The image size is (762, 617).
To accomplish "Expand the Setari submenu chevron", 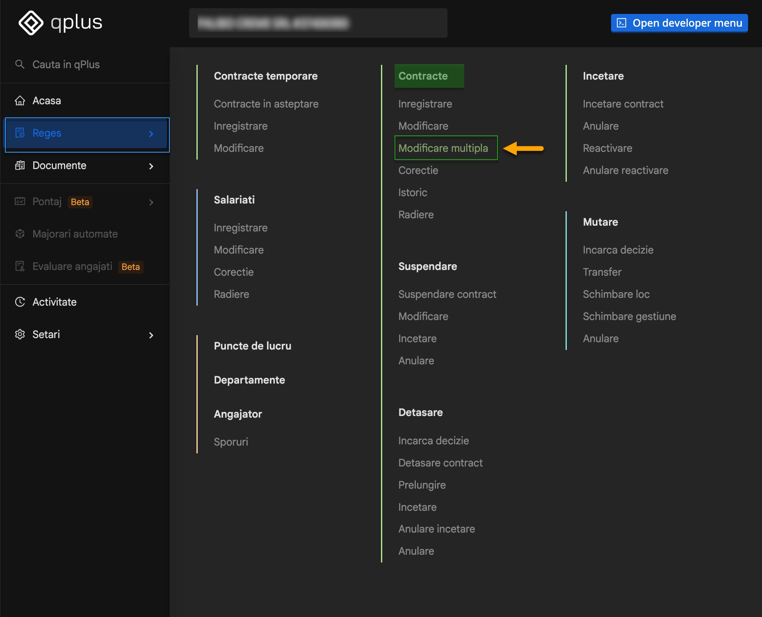I will coord(151,335).
